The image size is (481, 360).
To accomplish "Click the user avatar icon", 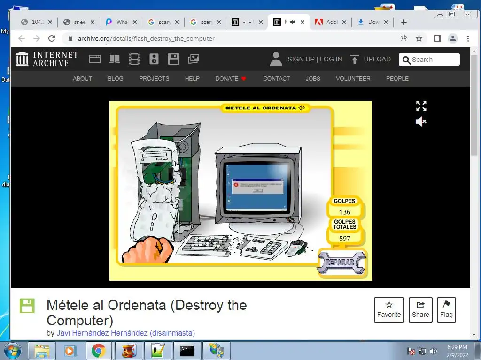I will (x=276, y=59).
